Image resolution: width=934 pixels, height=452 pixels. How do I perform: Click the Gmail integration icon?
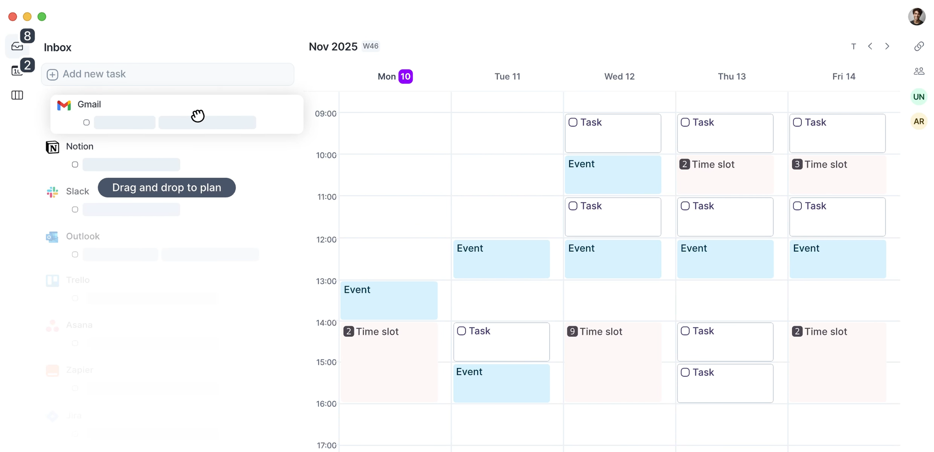point(64,105)
